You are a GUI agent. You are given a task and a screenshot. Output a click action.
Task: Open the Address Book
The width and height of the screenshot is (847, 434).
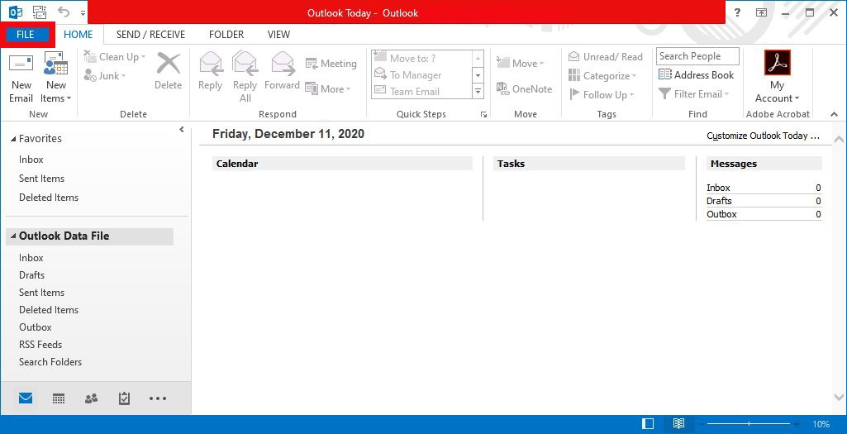pyautogui.click(x=697, y=75)
